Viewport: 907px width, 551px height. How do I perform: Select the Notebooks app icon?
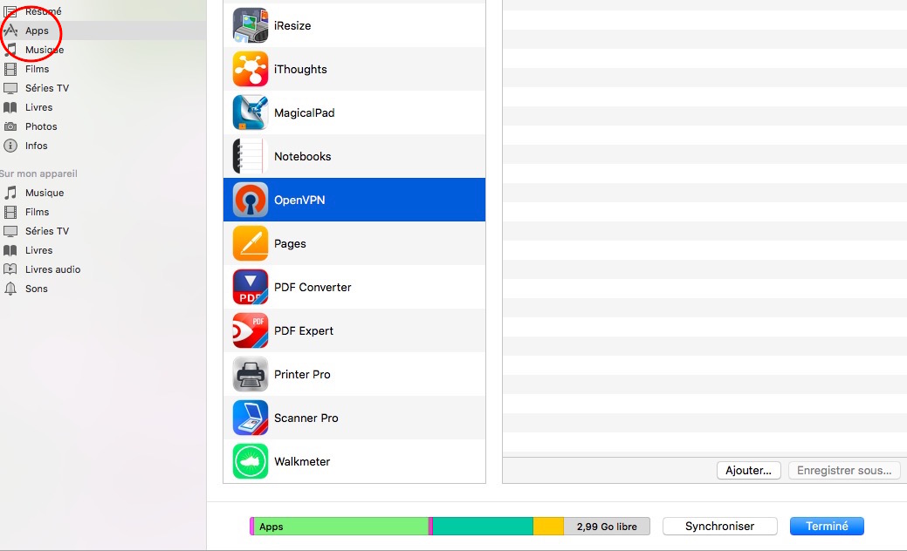(251, 156)
